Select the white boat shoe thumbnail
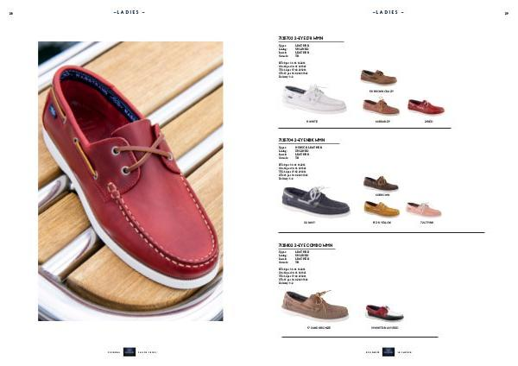Viewport: 518px width, 366px height. [314, 98]
